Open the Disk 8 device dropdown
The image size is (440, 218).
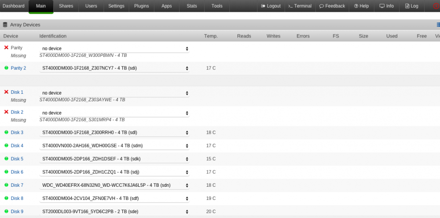tap(114, 198)
